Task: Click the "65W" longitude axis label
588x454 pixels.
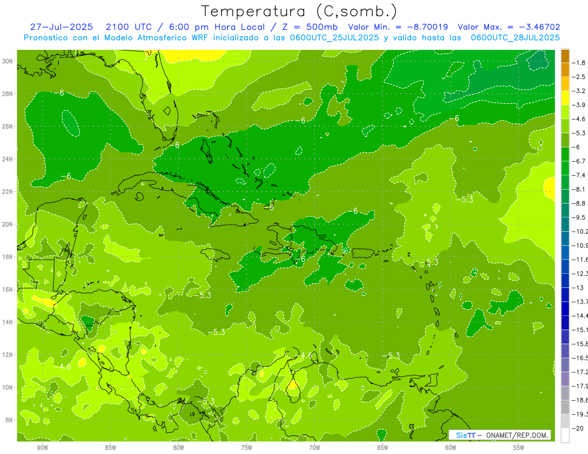Action: (x=383, y=448)
